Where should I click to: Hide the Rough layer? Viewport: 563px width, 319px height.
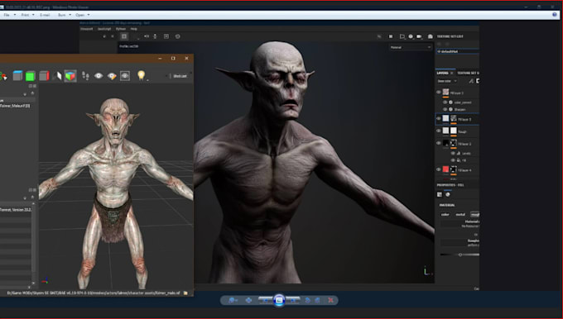[x=439, y=131]
